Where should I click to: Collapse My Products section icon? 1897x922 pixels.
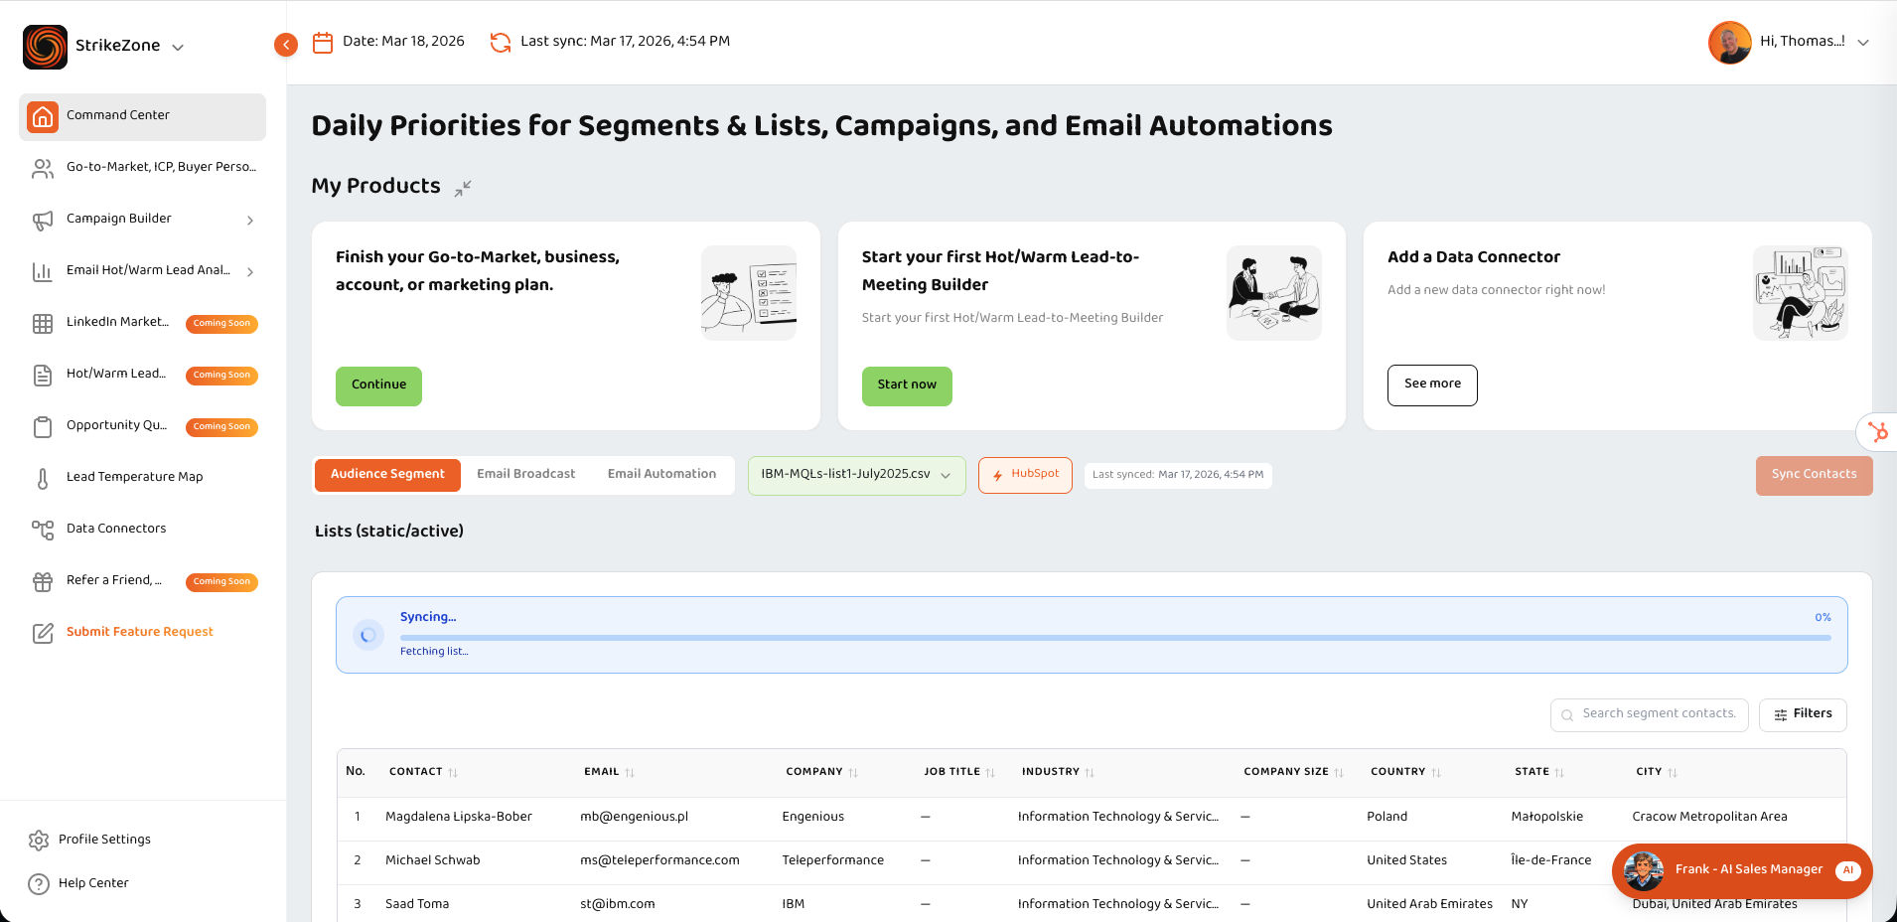tap(463, 188)
